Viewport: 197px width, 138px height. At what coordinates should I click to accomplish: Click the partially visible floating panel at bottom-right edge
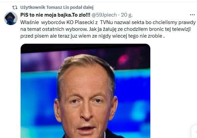(x=194, y=132)
